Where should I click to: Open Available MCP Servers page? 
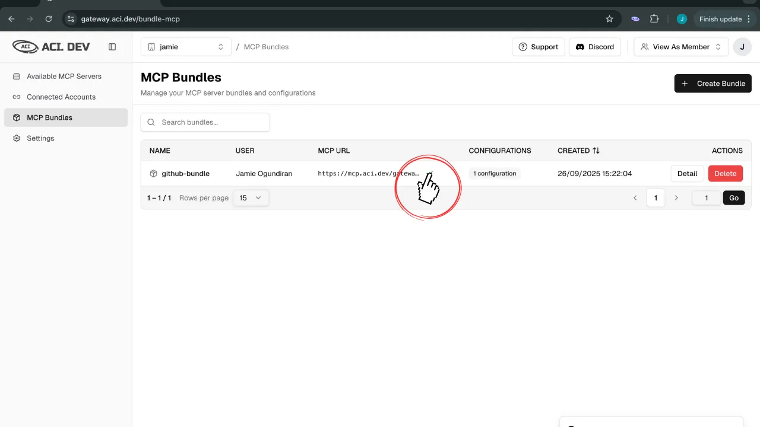[65, 76]
